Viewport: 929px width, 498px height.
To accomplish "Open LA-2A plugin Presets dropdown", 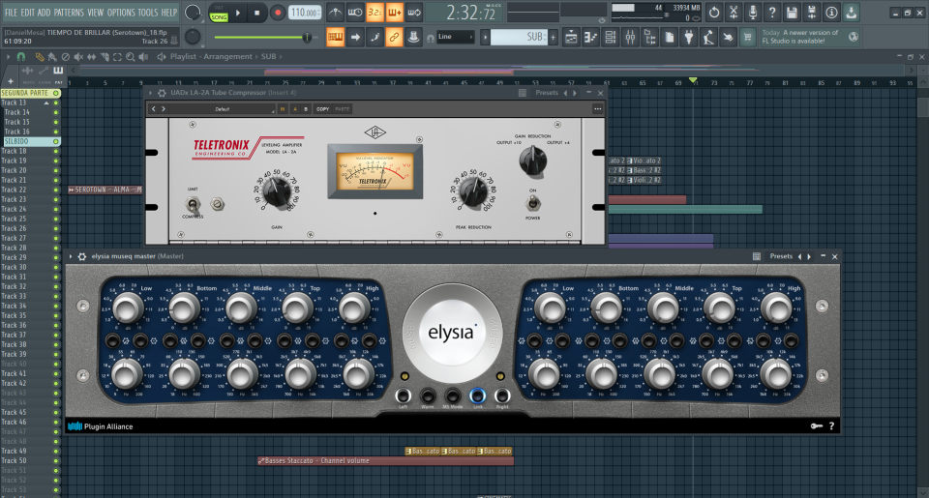I will pyautogui.click(x=547, y=93).
